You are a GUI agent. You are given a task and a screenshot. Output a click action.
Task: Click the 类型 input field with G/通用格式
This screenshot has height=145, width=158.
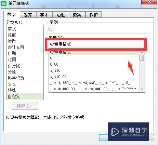(x=96, y=44)
